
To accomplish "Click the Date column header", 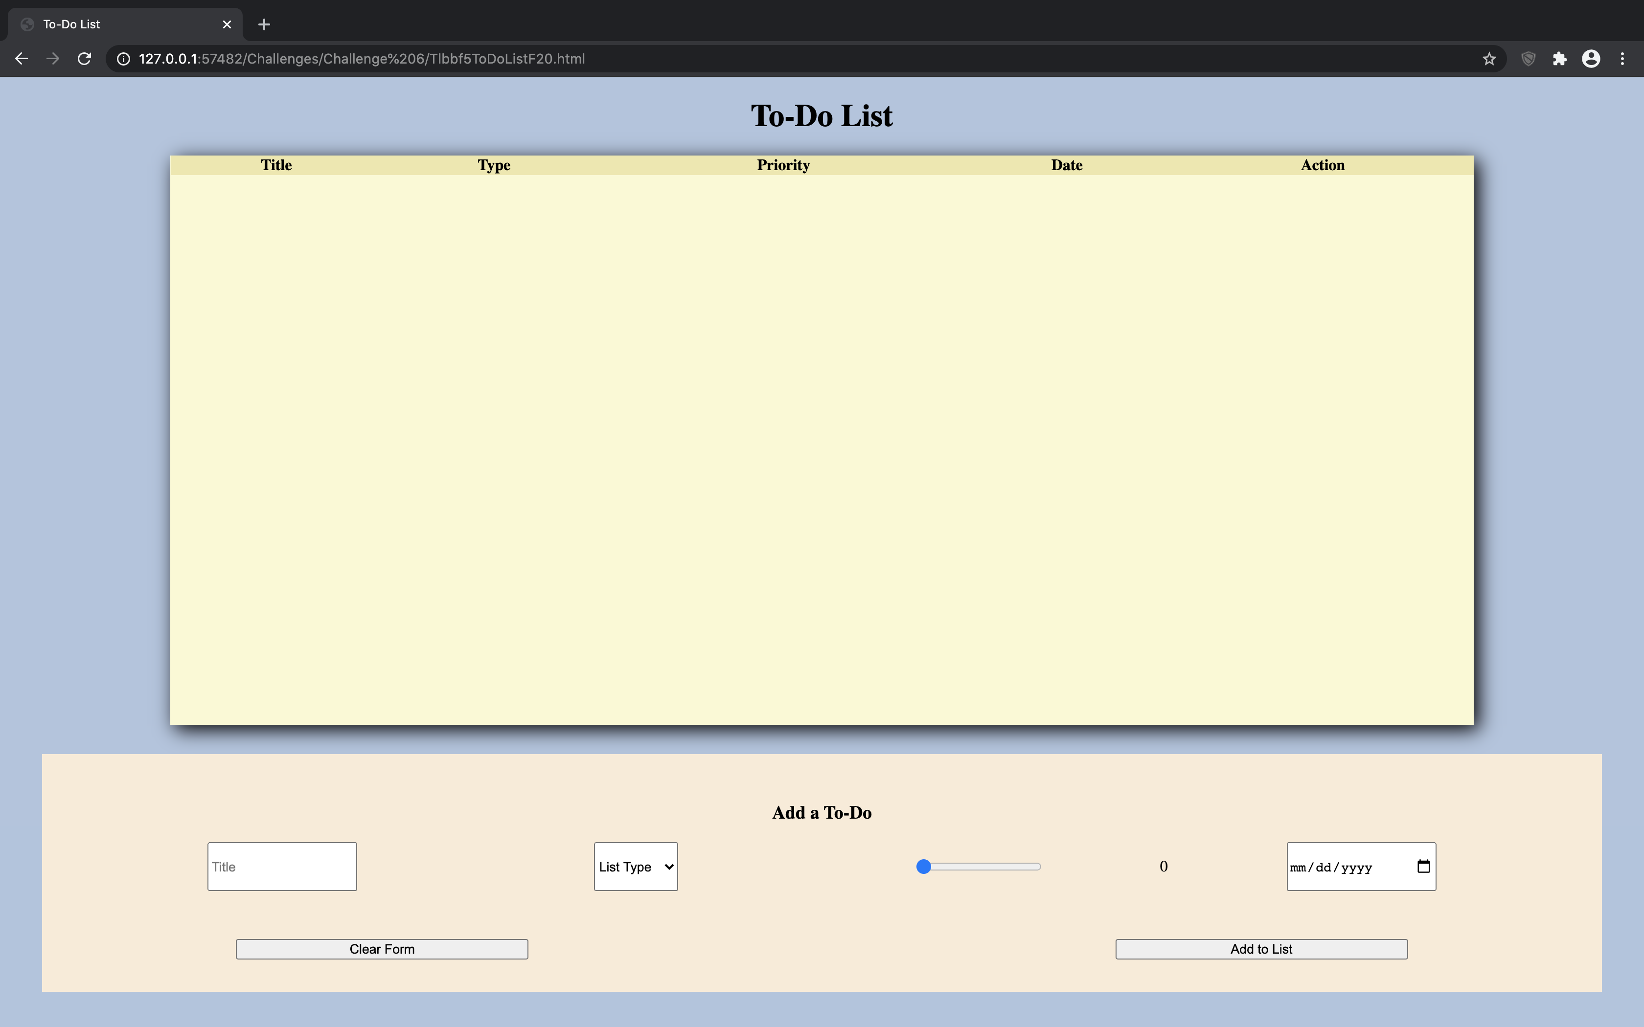I will click(x=1067, y=164).
